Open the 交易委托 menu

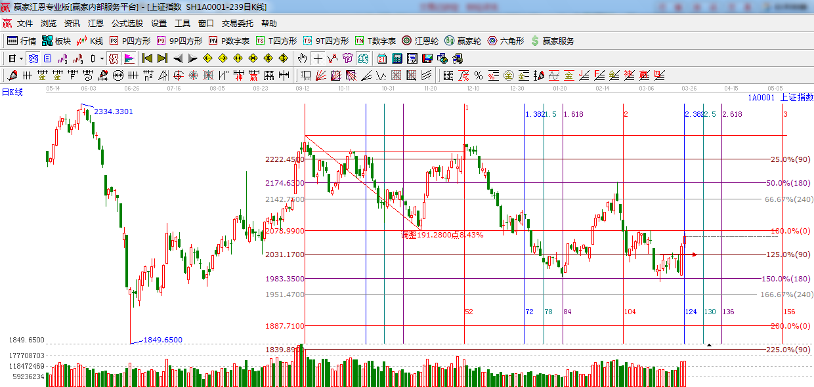pos(237,24)
